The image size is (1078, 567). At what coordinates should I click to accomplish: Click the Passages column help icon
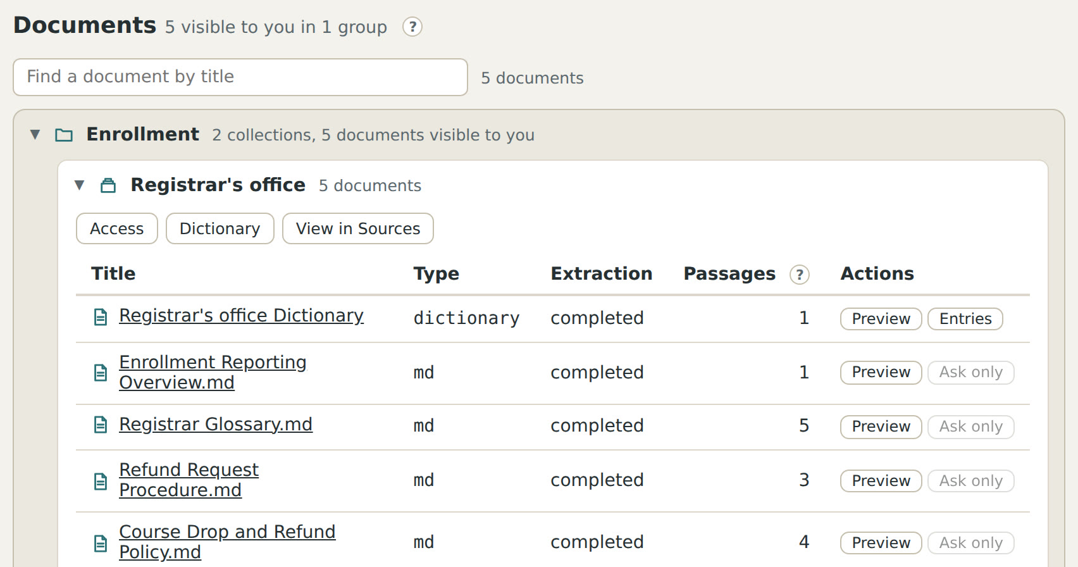tap(800, 275)
